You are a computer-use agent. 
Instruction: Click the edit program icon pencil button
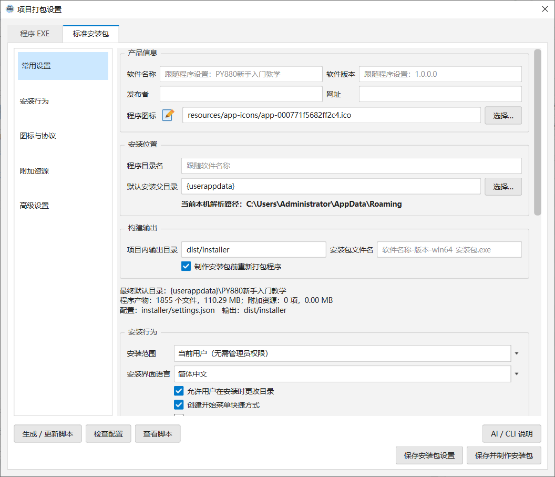coord(168,116)
